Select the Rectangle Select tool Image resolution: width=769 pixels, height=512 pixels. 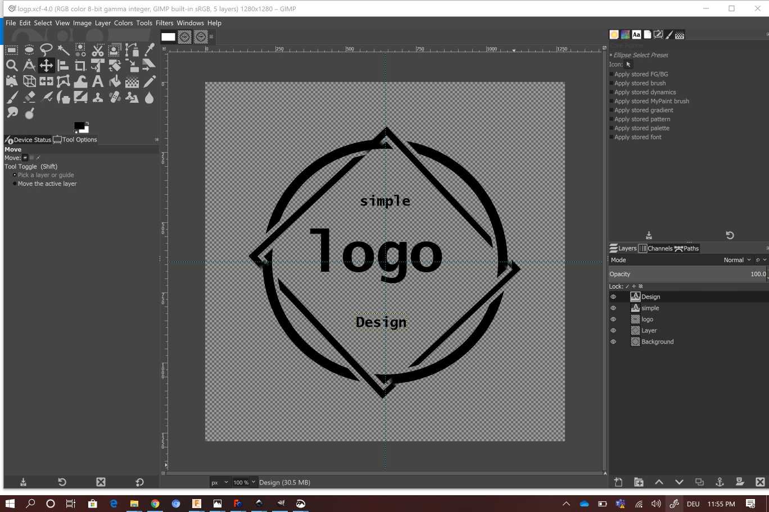pos(12,50)
